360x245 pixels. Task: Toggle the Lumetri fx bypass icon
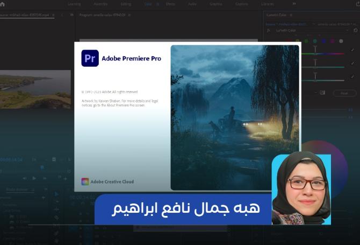(x=269, y=30)
